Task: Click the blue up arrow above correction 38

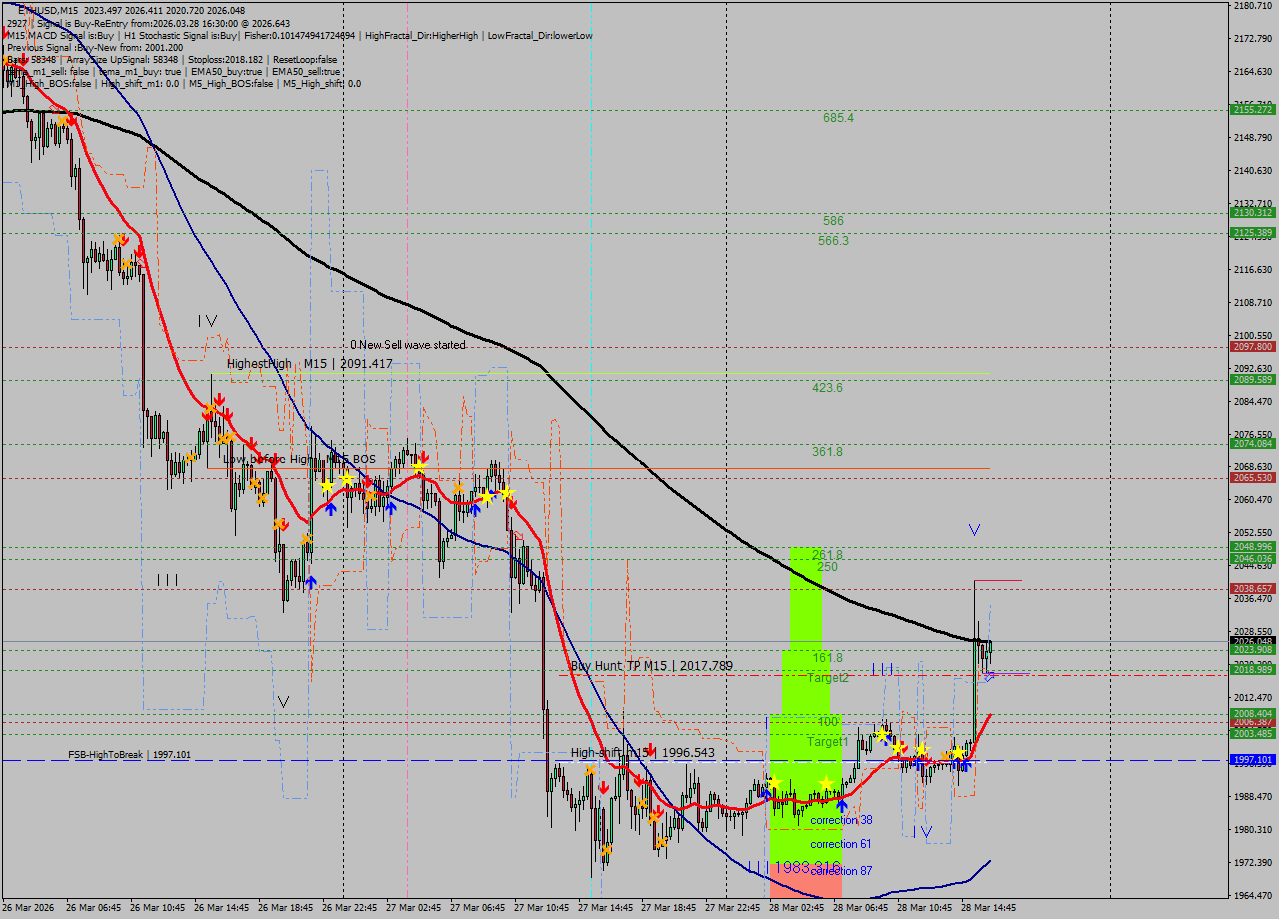Action: click(842, 804)
